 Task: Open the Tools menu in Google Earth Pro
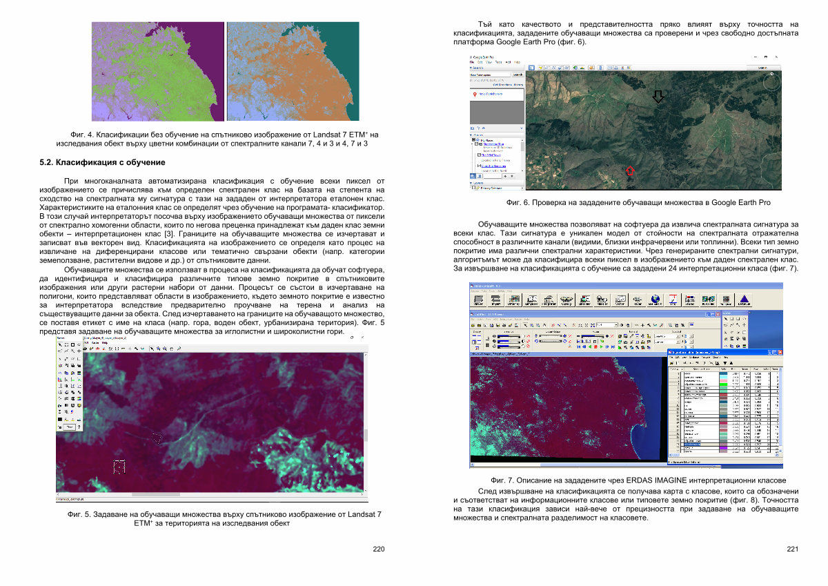coord(497,62)
